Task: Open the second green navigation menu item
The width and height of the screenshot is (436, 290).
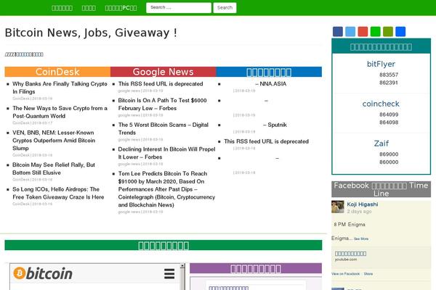Action: [x=89, y=8]
